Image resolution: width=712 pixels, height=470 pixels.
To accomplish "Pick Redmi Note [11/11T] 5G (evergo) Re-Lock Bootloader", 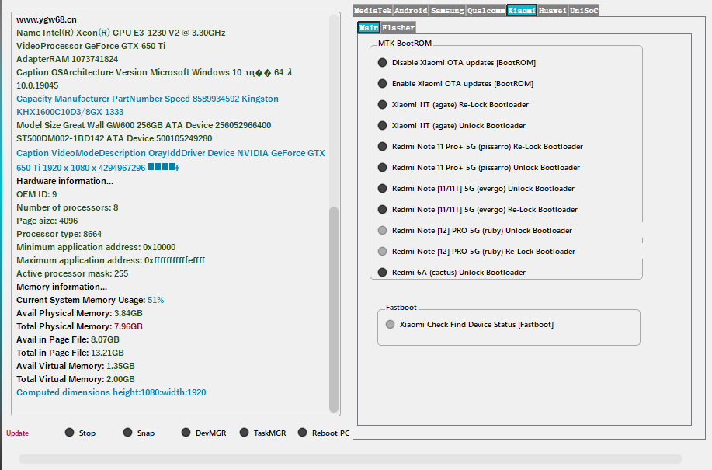I will coord(478,209).
